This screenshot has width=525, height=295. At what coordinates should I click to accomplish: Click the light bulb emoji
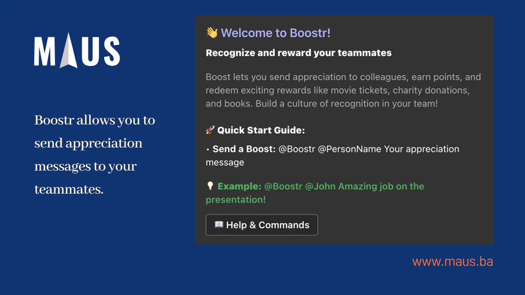click(210, 186)
